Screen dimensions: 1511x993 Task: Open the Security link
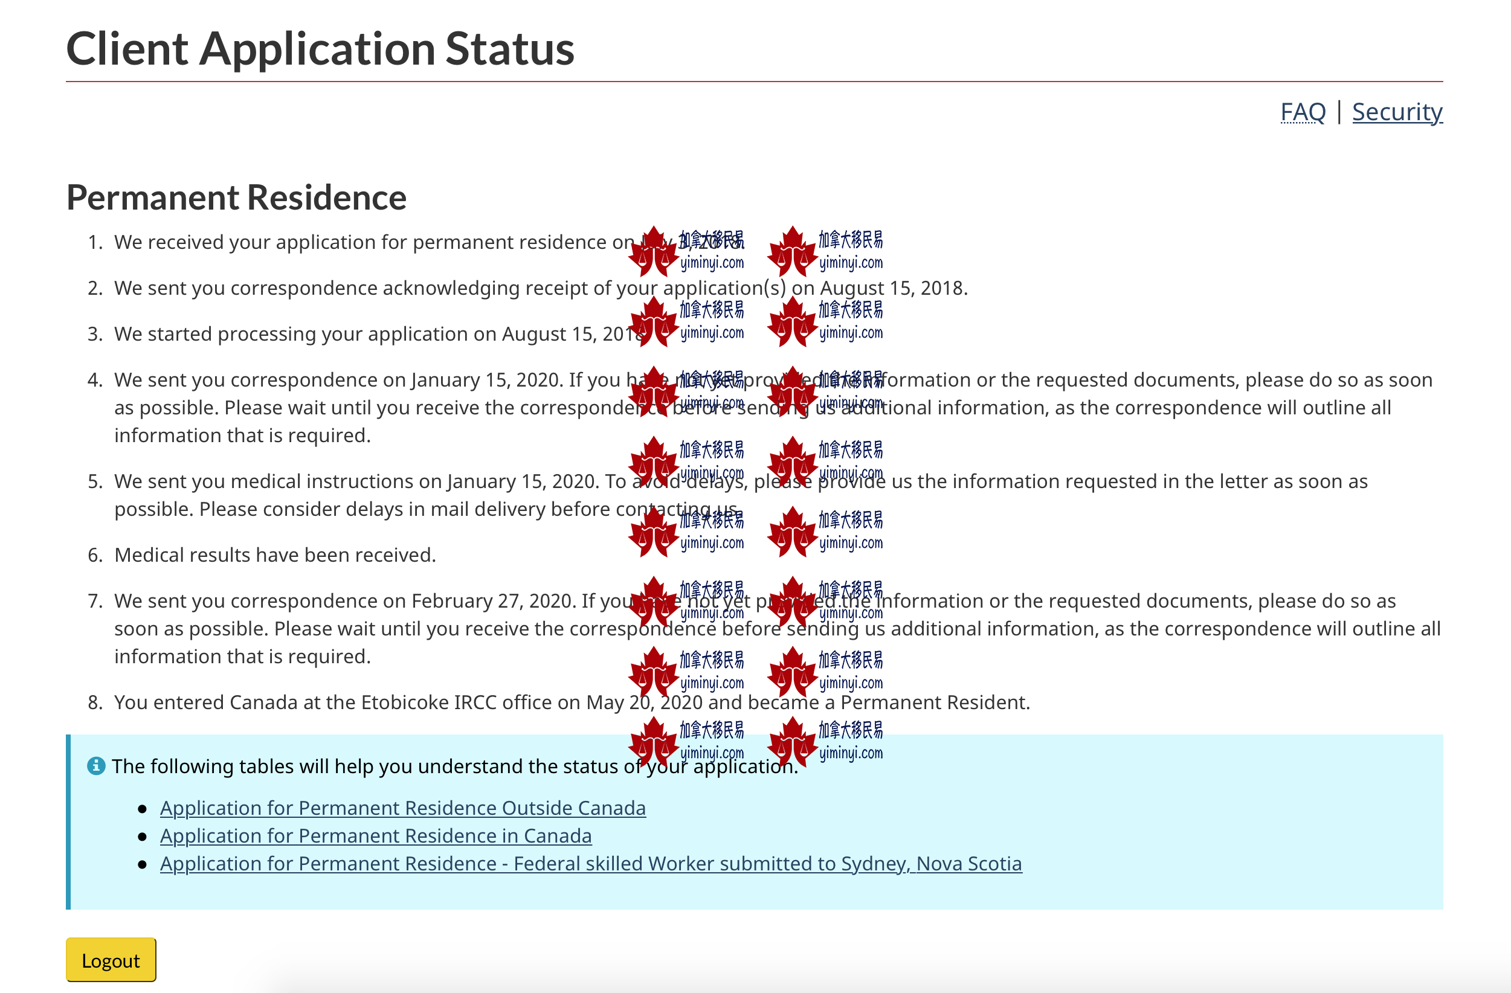click(x=1397, y=112)
